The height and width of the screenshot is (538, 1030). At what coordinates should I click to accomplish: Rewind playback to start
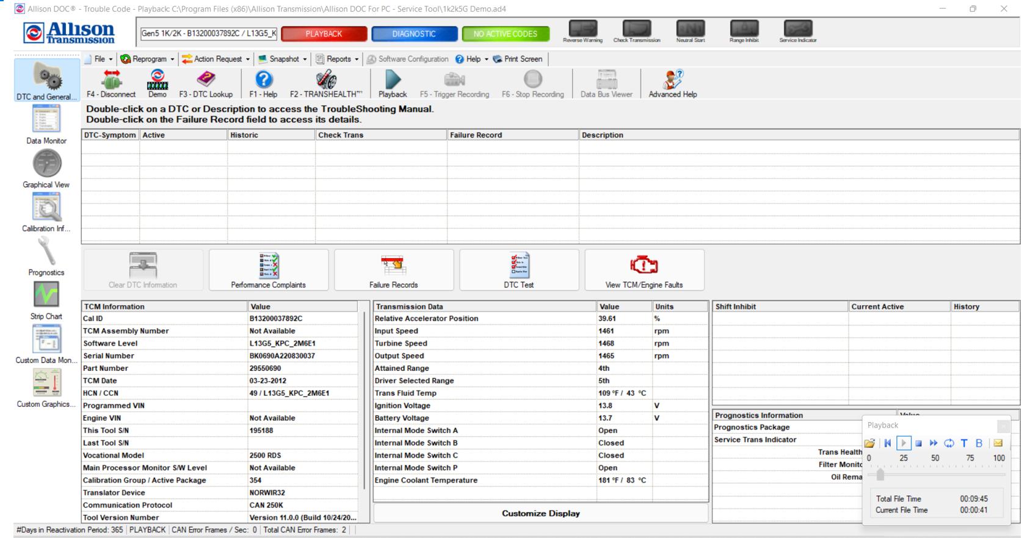888,443
